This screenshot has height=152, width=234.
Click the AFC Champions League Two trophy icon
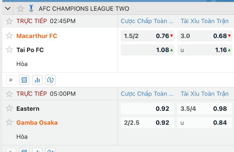click(x=31, y=8)
